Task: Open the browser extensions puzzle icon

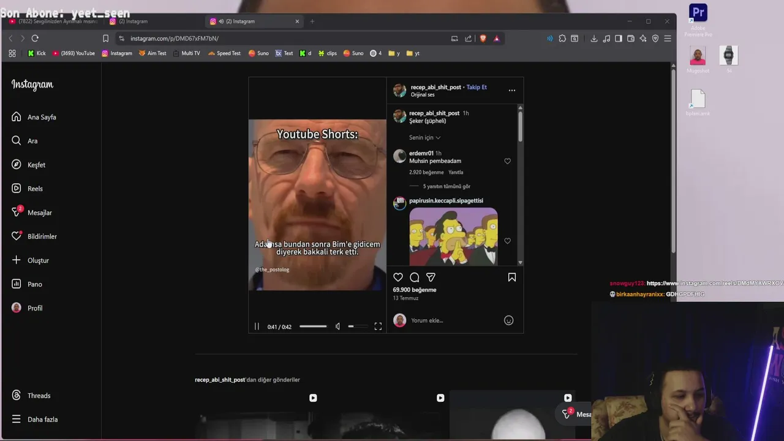Action: [562, 39]
